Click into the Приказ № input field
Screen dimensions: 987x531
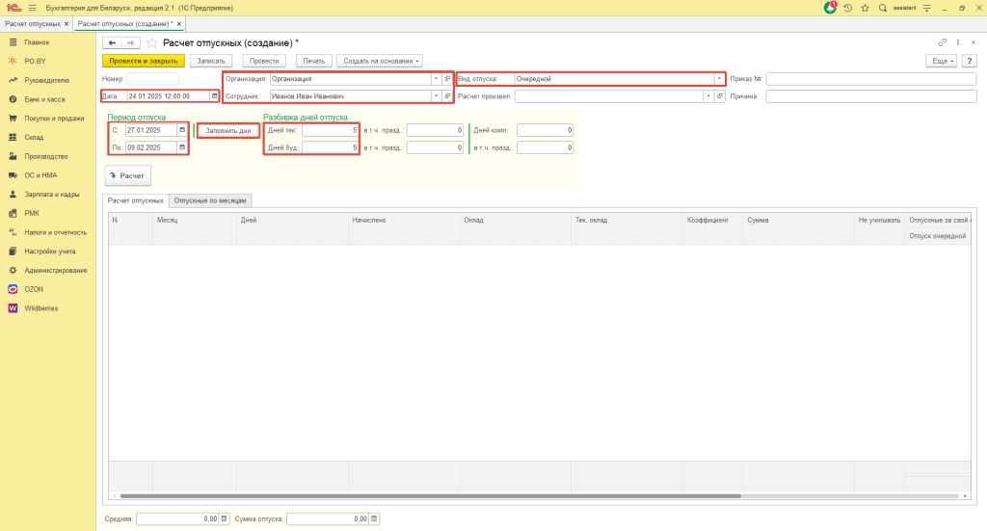(870, 79)
